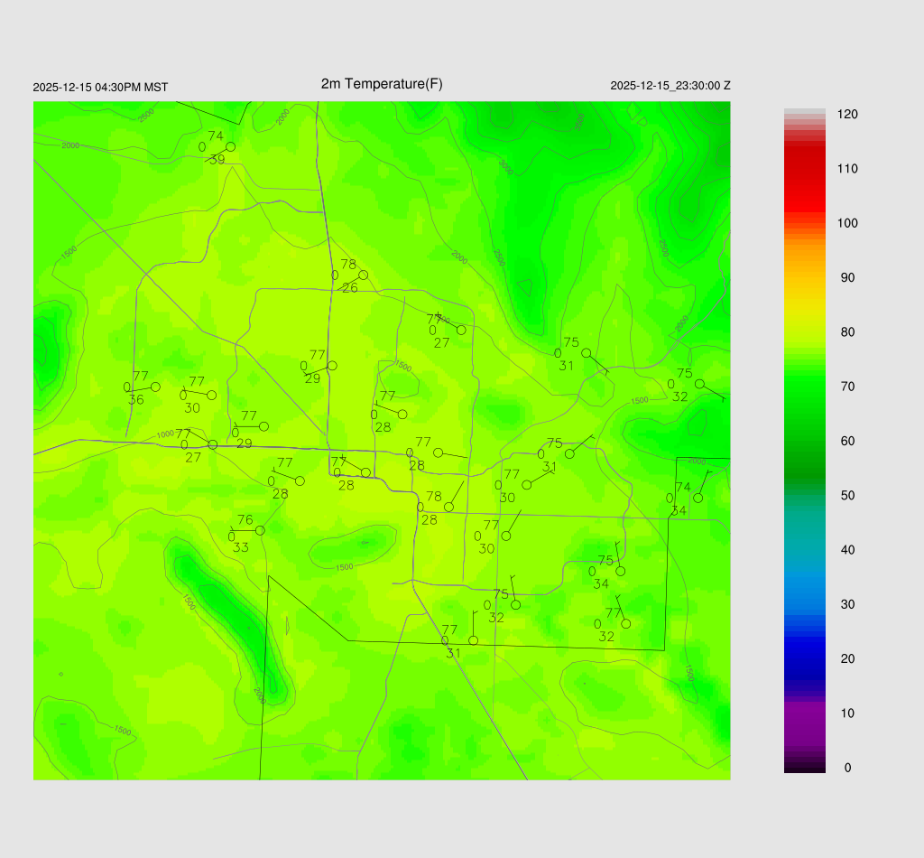Click the 04:30PM MST local timestamp

pos(100,88)
